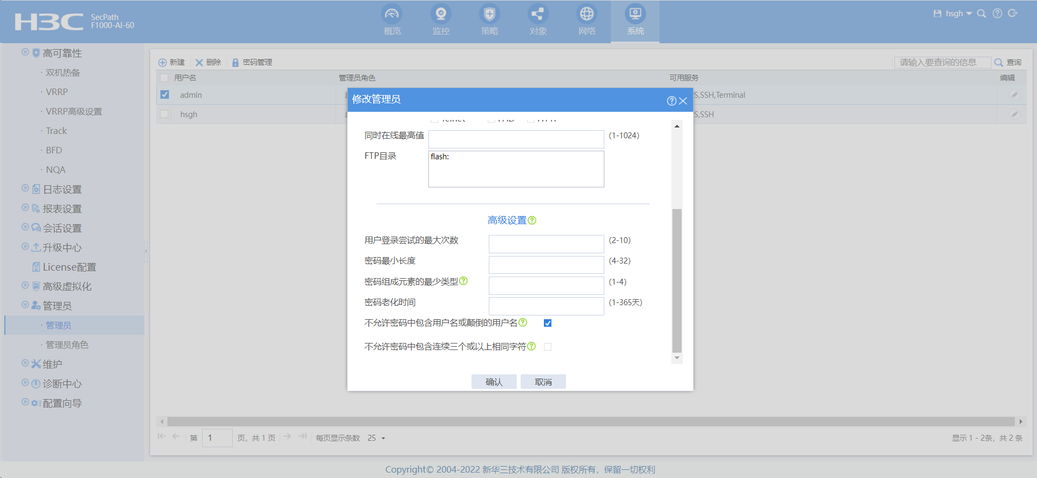Click help icon beside 不允许密码中包含连续三个或以上相同字符
Viewport: 1037px width, 478px height.
coord(531,346)
